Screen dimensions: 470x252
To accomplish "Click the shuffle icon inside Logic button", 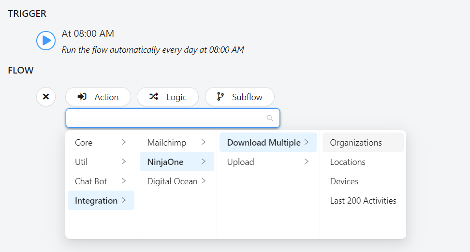I will [x=154, y=97].
